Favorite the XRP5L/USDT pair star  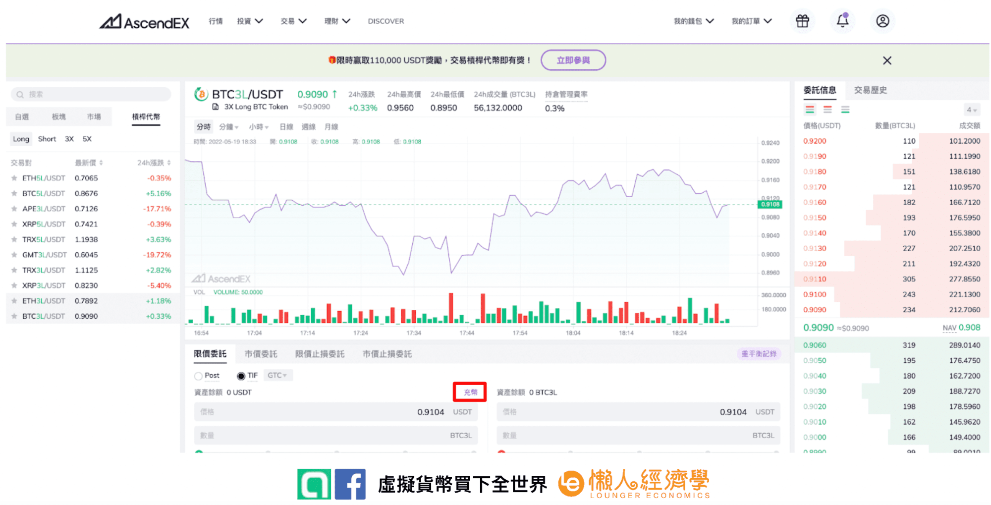pos(14,224)
